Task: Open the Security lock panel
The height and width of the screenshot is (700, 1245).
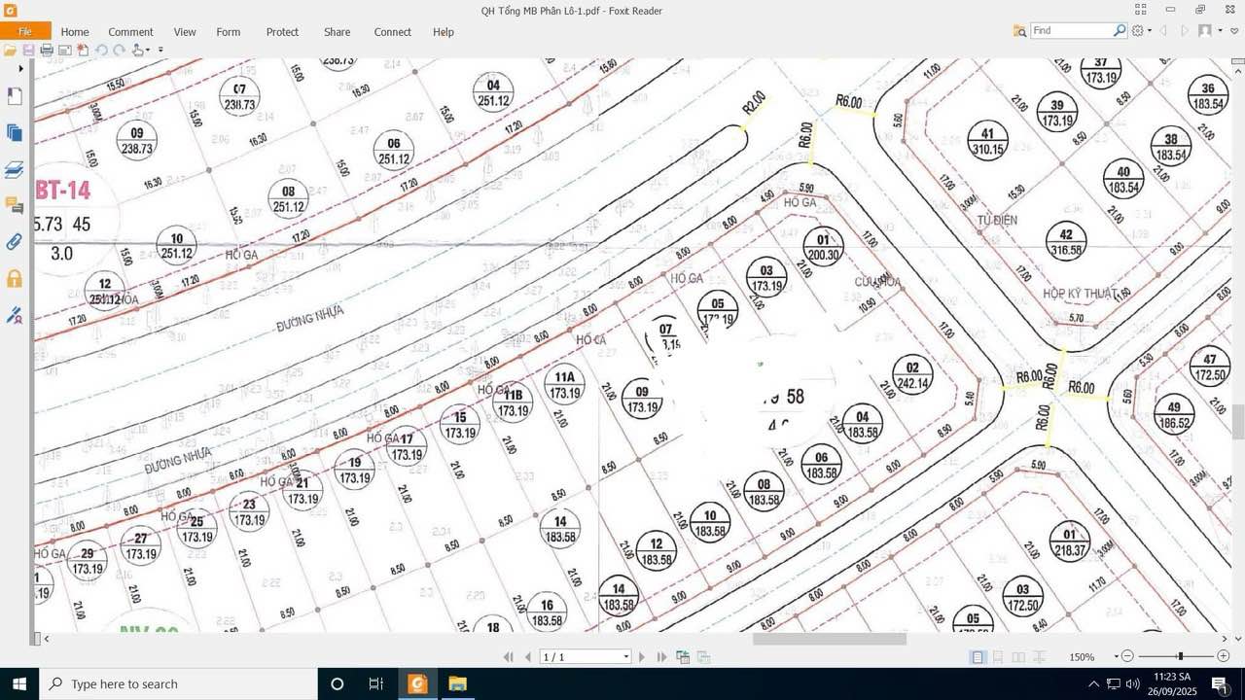Action: pyautogui.click(x=15, y=278)
